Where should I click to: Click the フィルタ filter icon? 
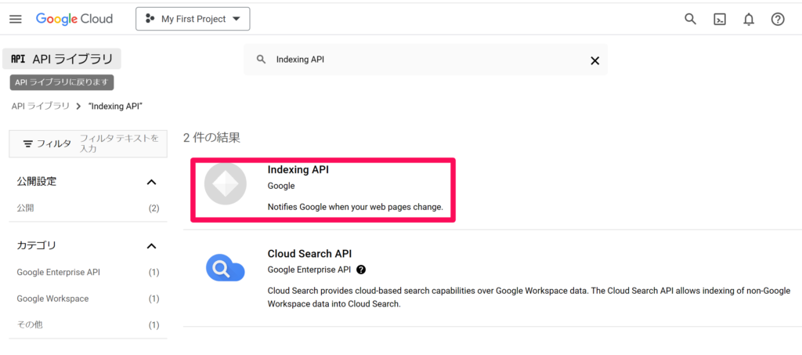click(x=28, y=143)
